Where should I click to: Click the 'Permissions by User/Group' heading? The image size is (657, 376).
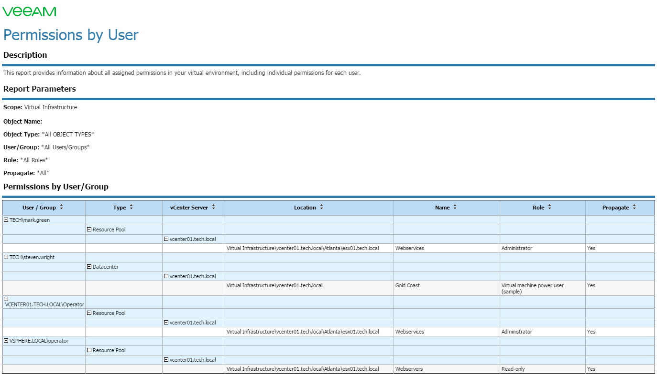click(x=56, y=187)
